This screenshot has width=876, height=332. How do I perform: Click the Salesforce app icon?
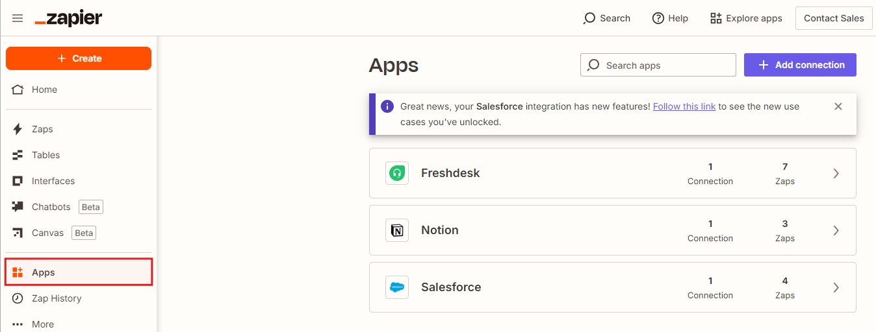[x=397, y=287]
